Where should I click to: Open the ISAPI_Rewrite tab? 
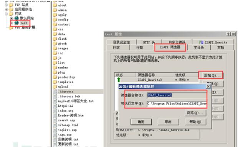(x=213, y=42)
